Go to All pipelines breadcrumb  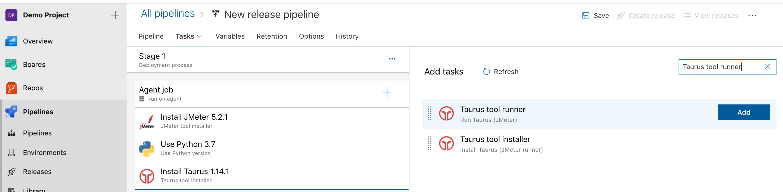pyautogui.click(x=167, y=14)
